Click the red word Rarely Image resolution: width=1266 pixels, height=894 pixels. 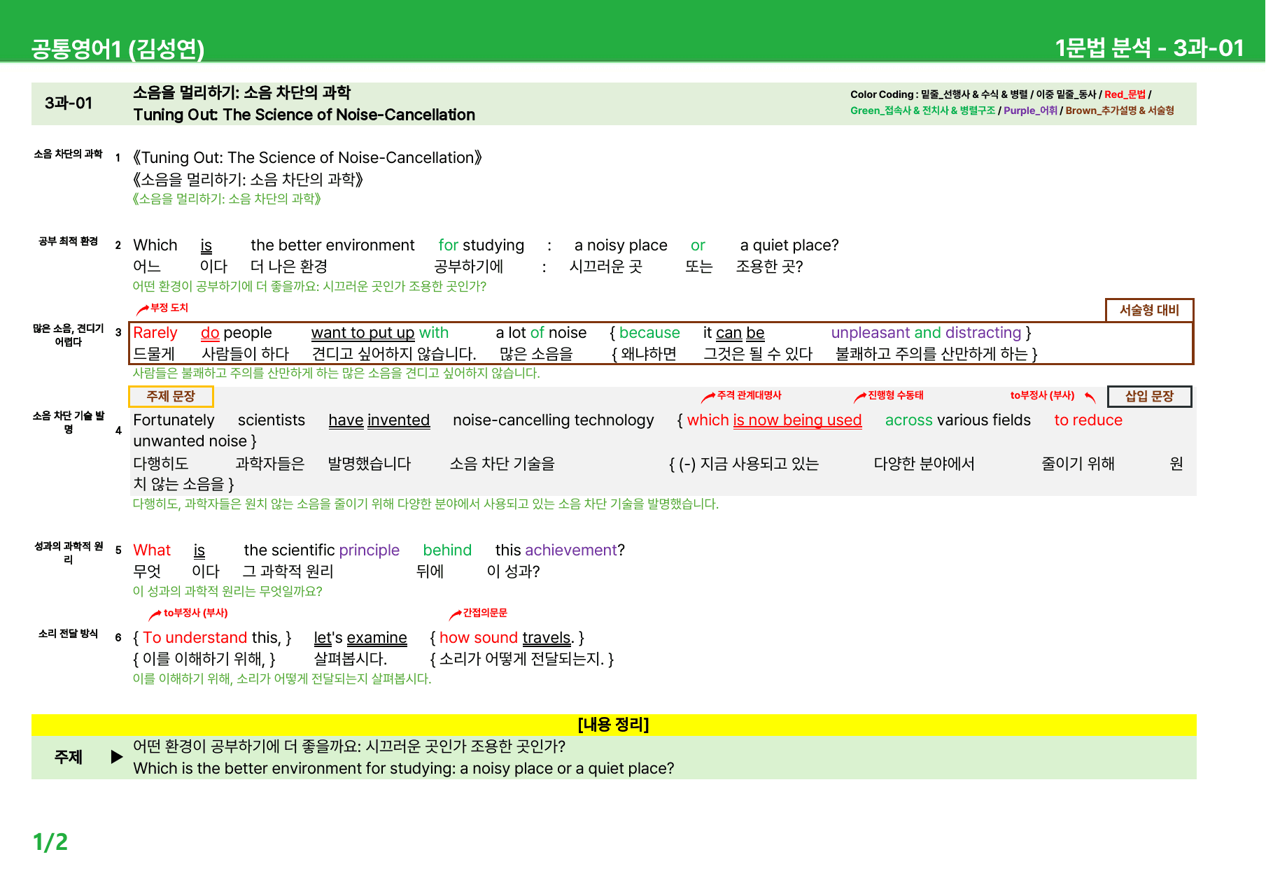tap(155, 333)
